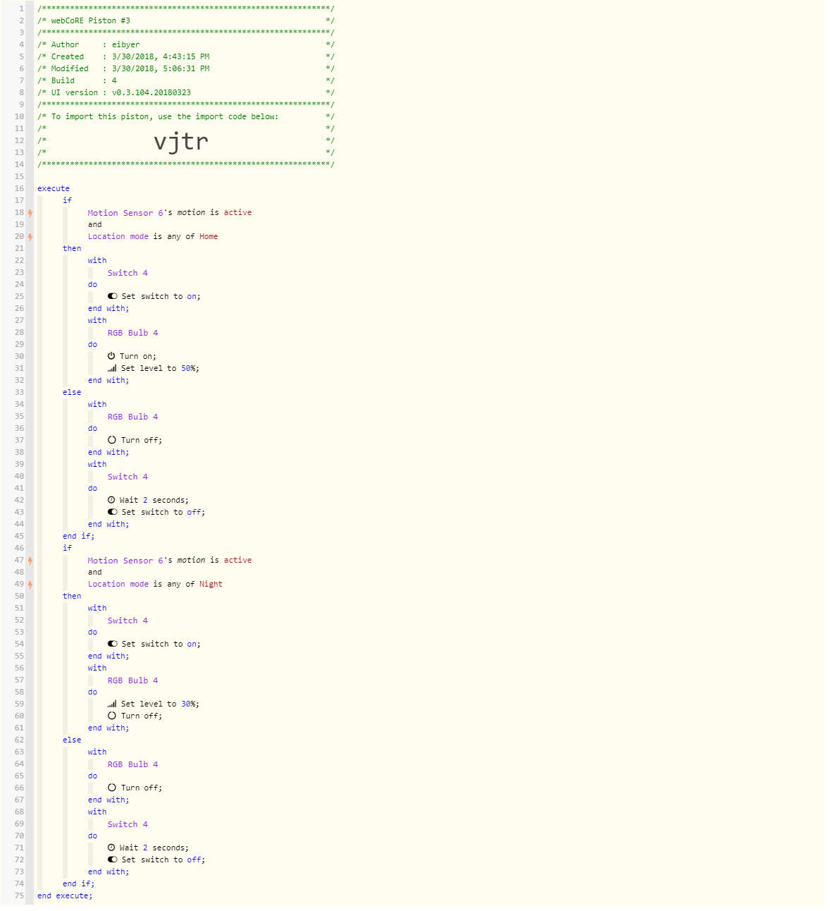Click the 'Modified' timestamp comment line
Screen dimensions: 830x911
tap(186, 69)
